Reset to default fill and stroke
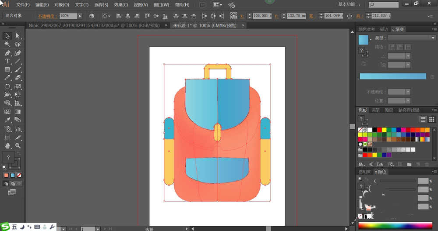 click(x=4, y=168)
